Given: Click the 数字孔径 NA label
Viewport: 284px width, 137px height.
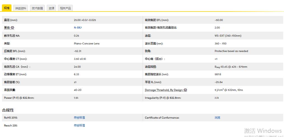Looking at the screenshot, I should (x=12, y=36).
